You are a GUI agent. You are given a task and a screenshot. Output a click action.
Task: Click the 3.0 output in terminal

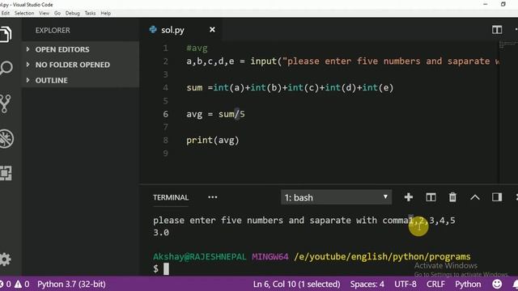[161, 233]
